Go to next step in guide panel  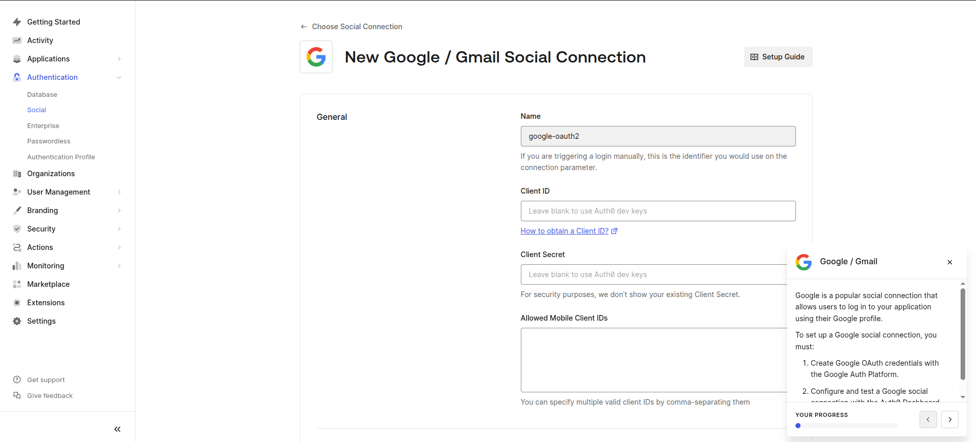[950, 419]
